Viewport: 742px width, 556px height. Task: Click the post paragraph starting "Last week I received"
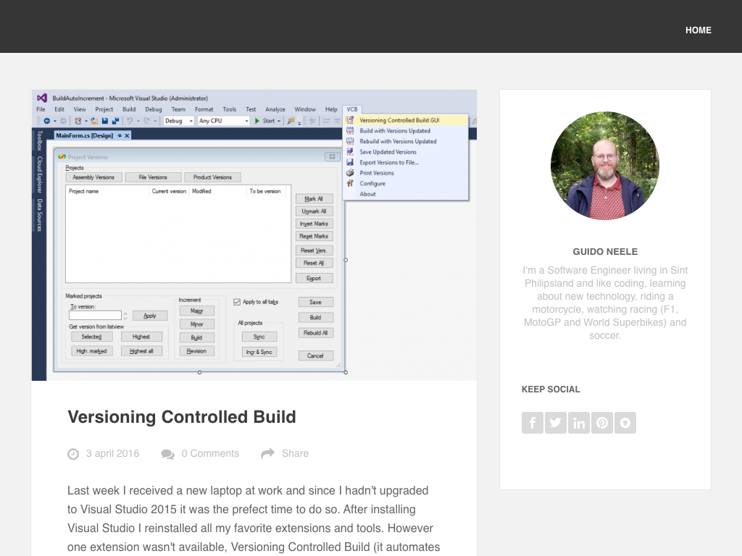(254, 519)
